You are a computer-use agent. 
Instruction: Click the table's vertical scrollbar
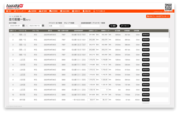(x=169, y=34)
